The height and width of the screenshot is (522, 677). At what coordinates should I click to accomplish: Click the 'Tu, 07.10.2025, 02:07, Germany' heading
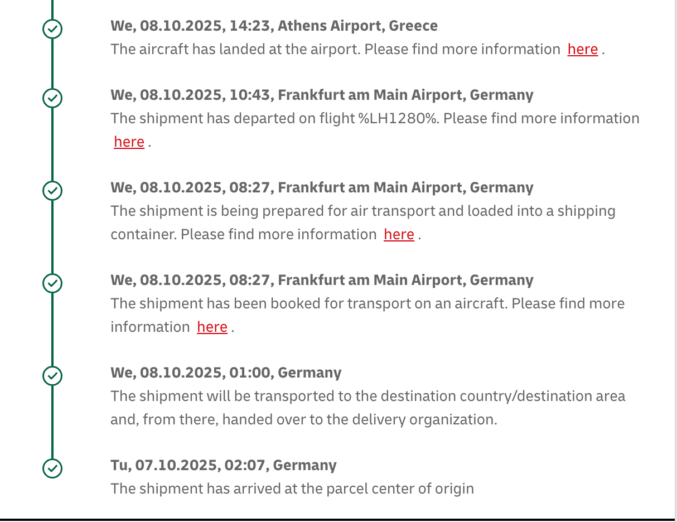tap(223, 466)
